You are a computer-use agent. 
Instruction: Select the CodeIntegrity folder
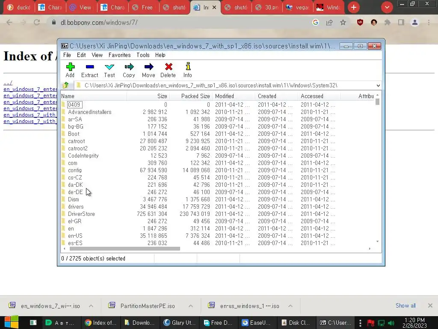pos(83,156)
